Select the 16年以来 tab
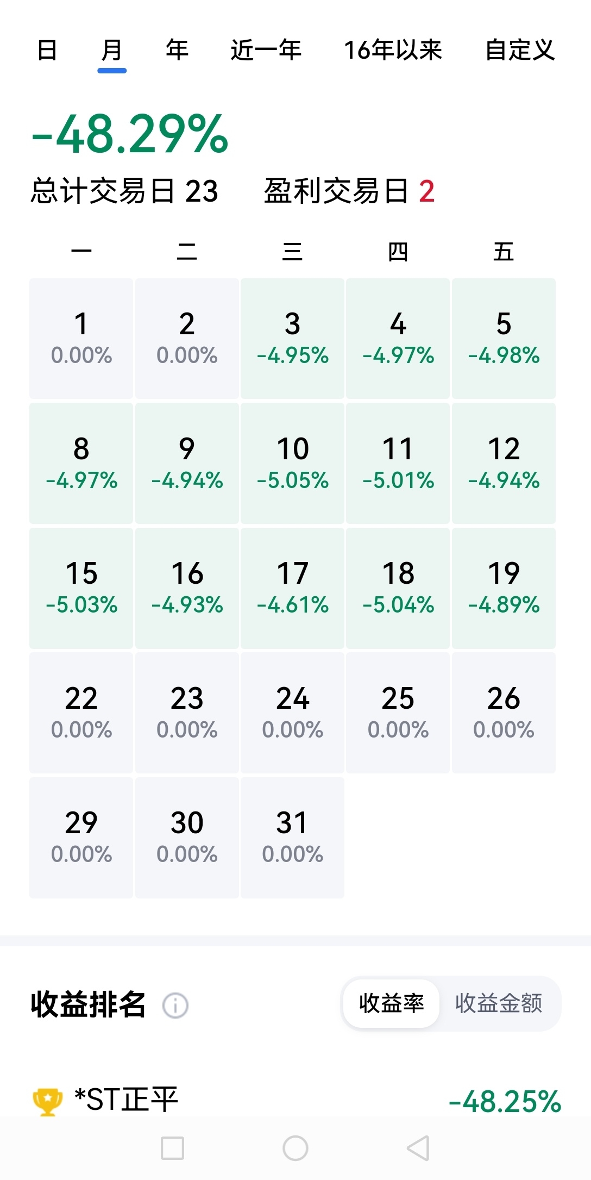 pos(393,51)
